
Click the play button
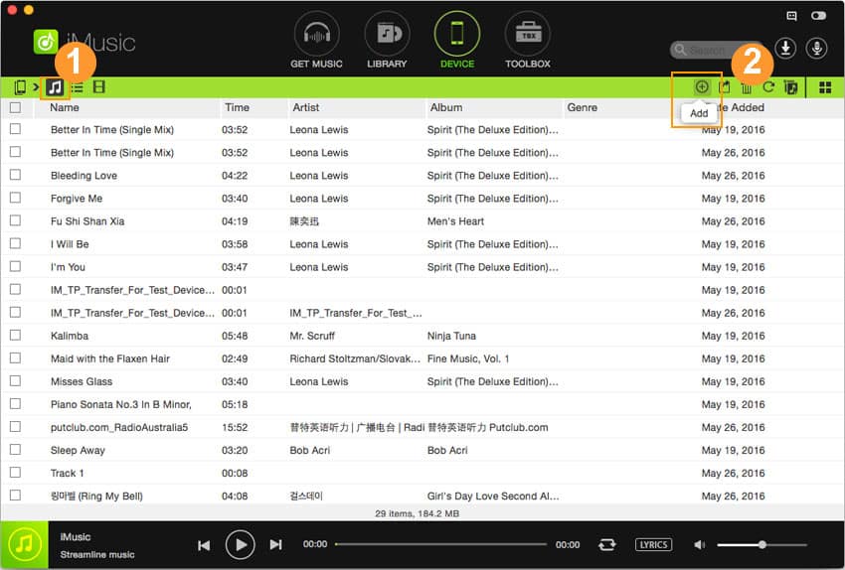tap(240, 545)
